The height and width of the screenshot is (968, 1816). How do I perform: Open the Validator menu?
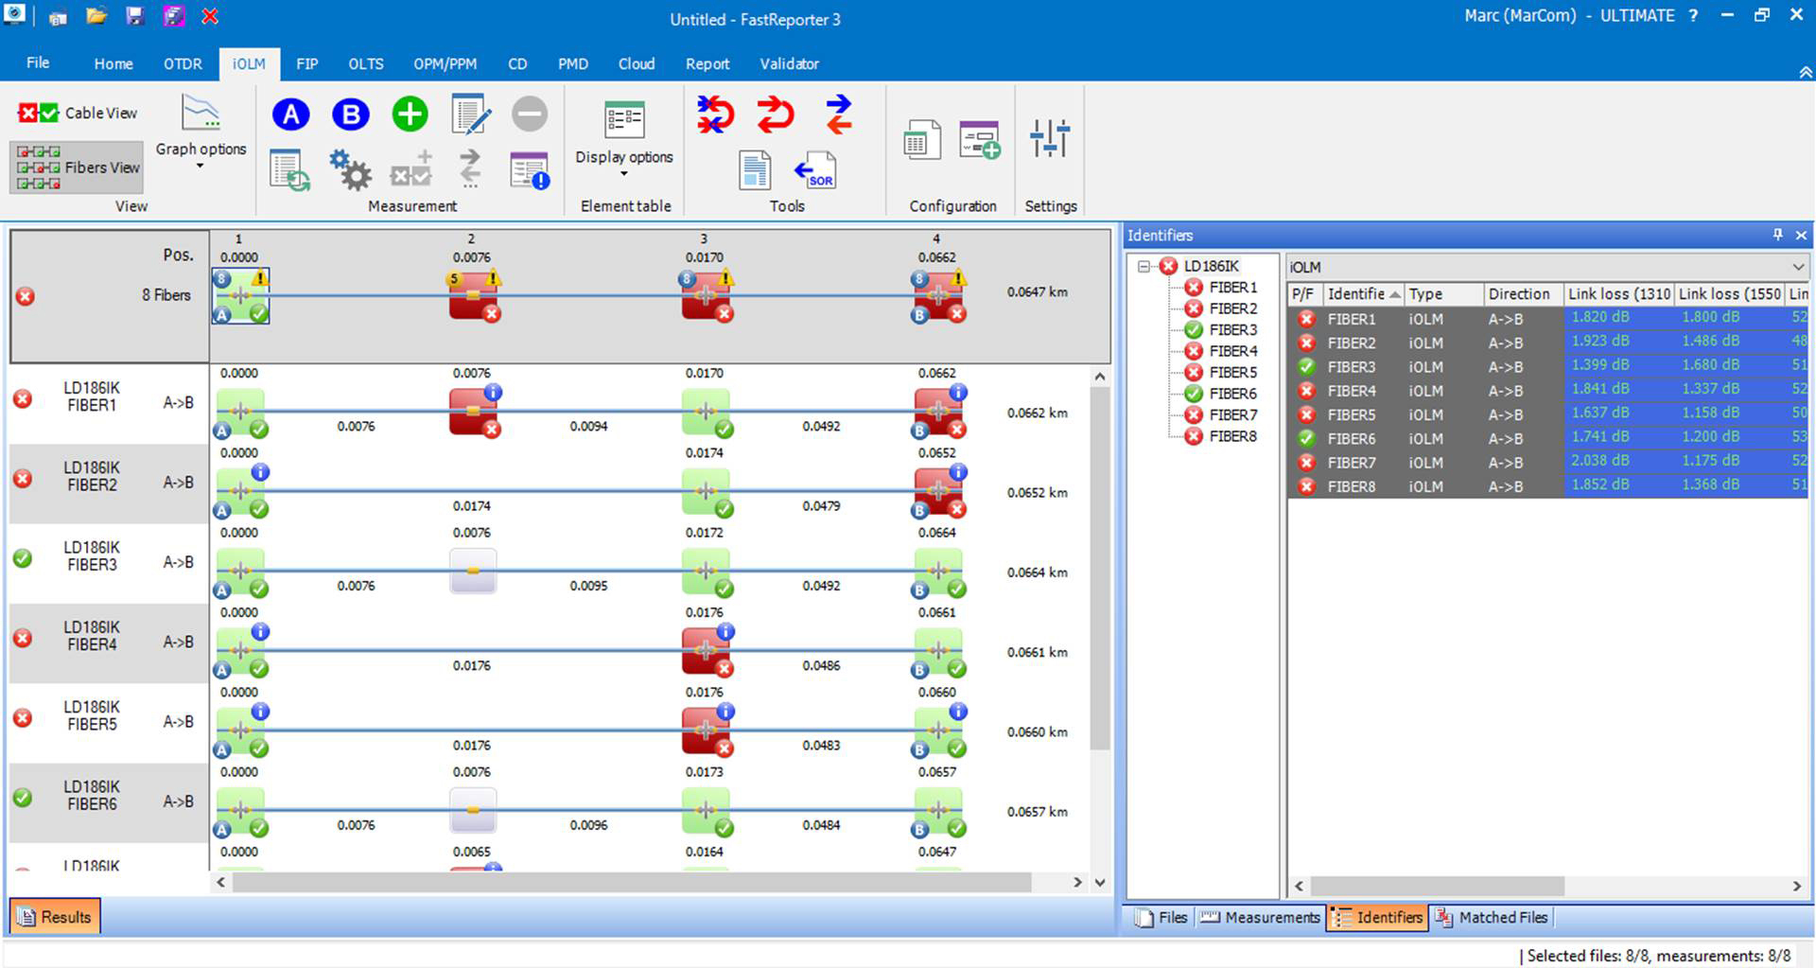789,63
